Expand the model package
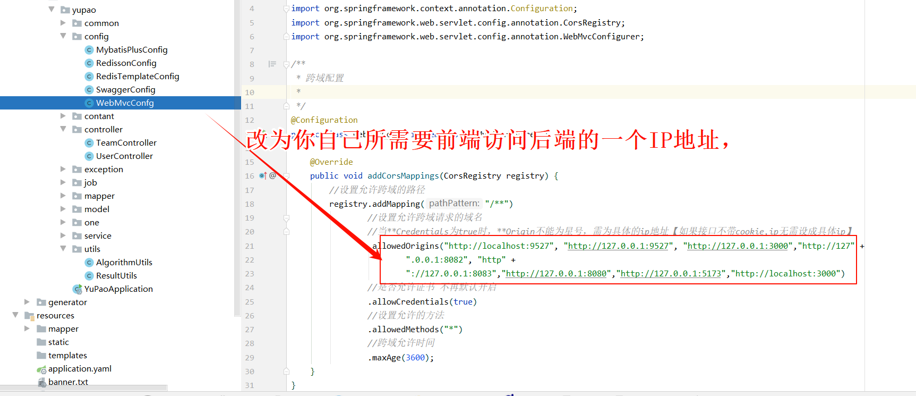Image resolution: width=916 pixels, height=396 pixels. pos(63,209)
